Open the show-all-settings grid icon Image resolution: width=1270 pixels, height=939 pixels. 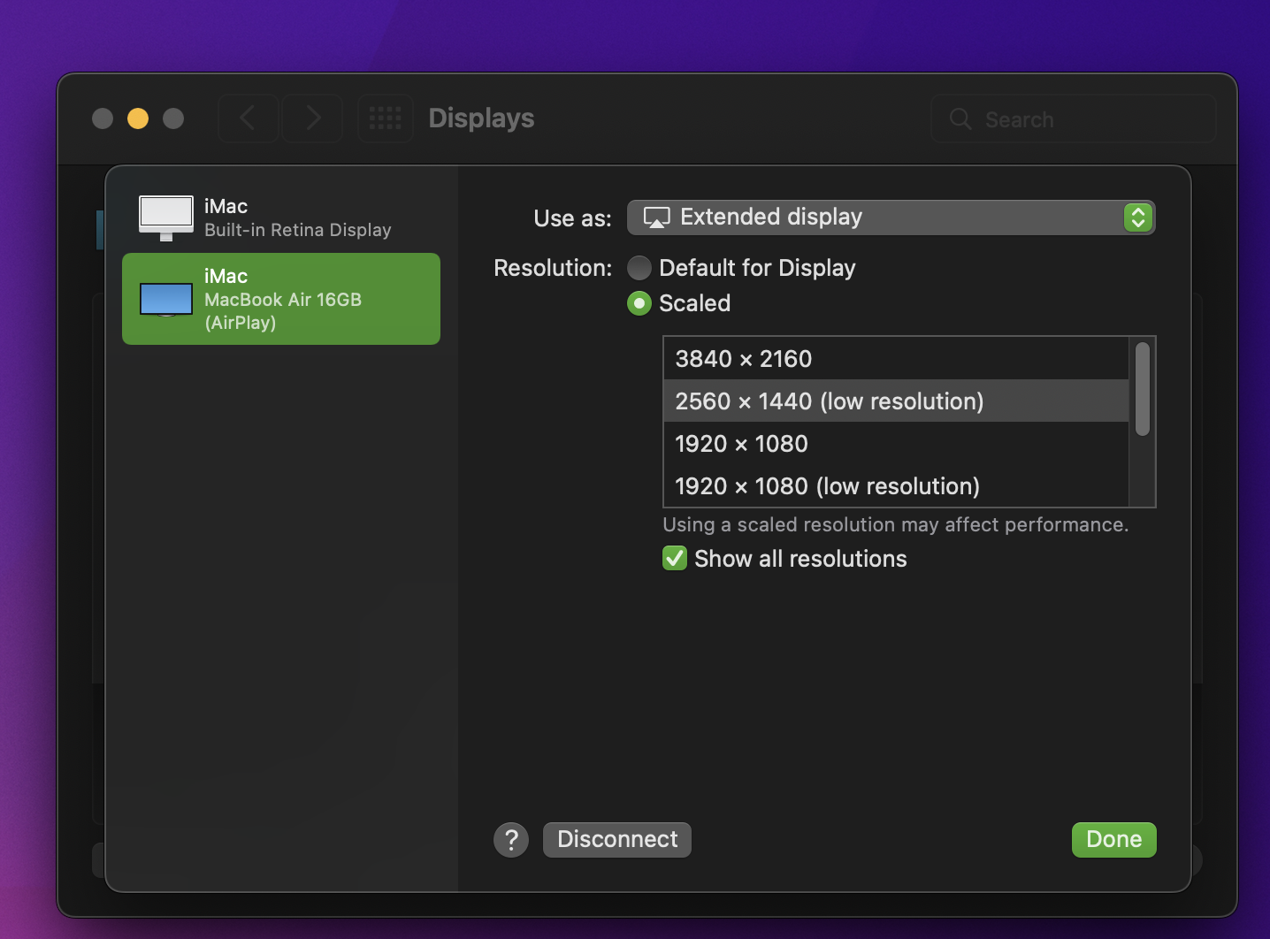386,118
